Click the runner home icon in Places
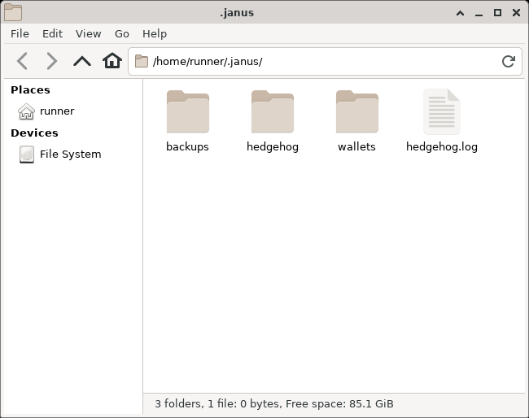The image size is (529, 418). [x=26, y=111]
